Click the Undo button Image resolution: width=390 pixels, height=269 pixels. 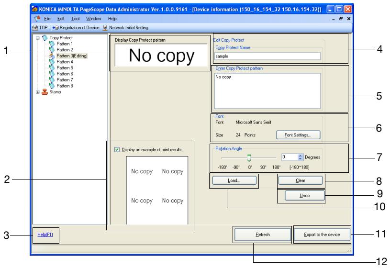click(304, 195)
